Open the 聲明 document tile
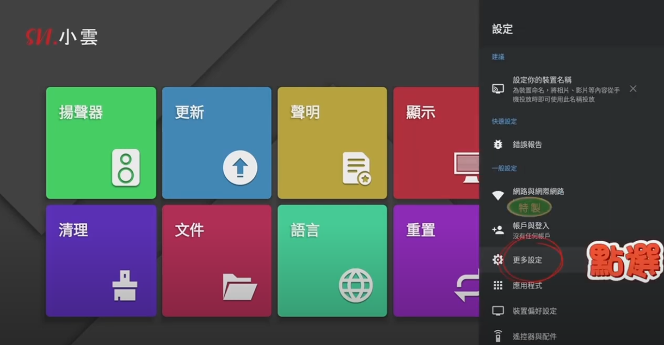664x345 pixels. (x=332, y=143)
